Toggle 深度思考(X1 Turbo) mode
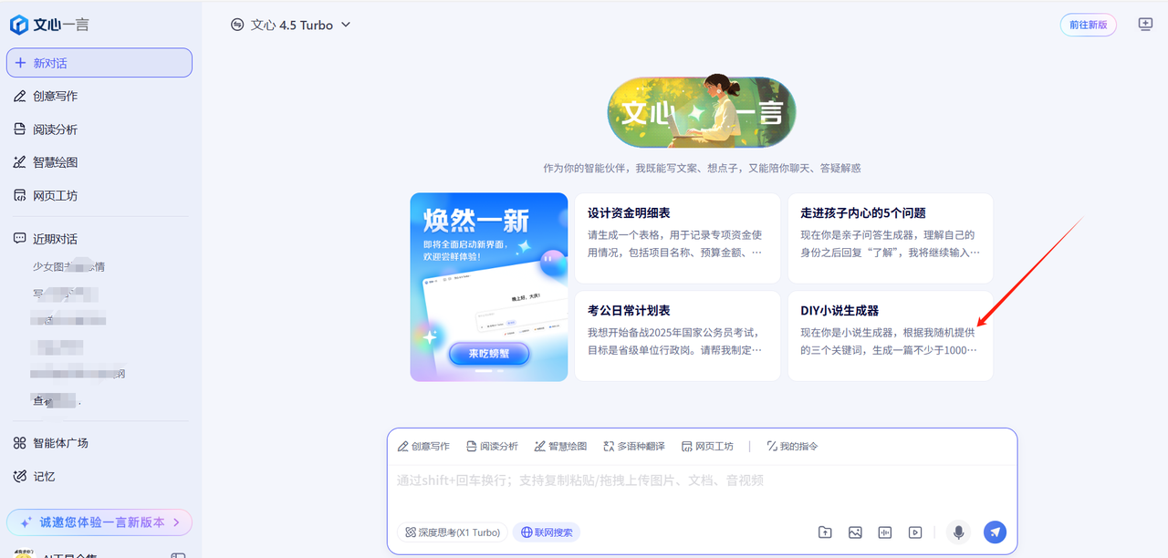Image resolution: width=1168 pixels, height=558 pixels. tap(452, 532)
